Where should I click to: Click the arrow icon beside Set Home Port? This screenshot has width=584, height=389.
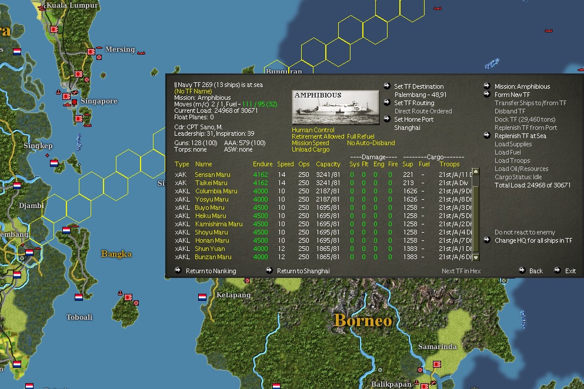[386, 119]
